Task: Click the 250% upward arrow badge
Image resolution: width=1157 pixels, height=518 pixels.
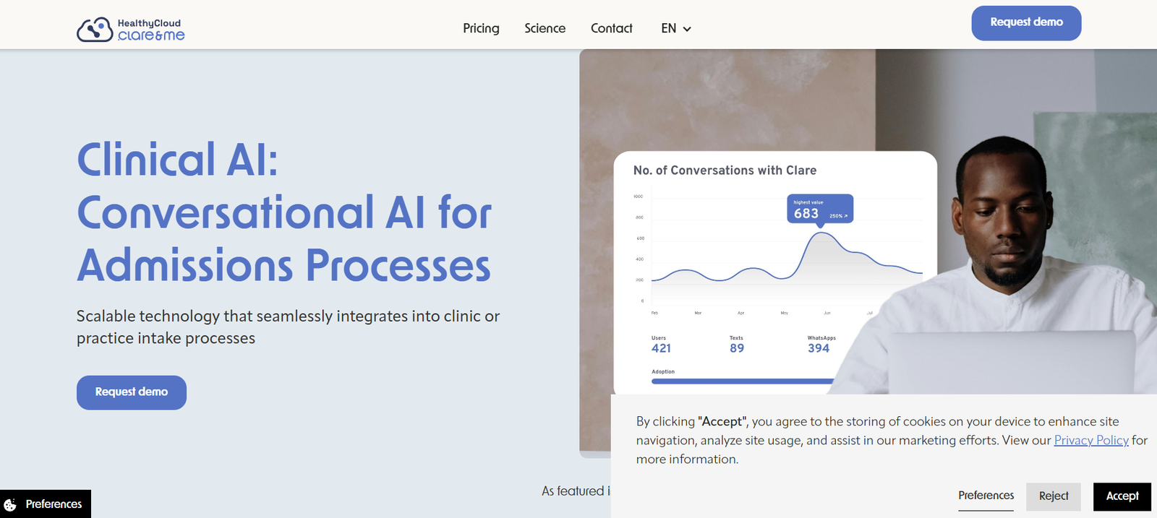Action: tap(838, 216)
